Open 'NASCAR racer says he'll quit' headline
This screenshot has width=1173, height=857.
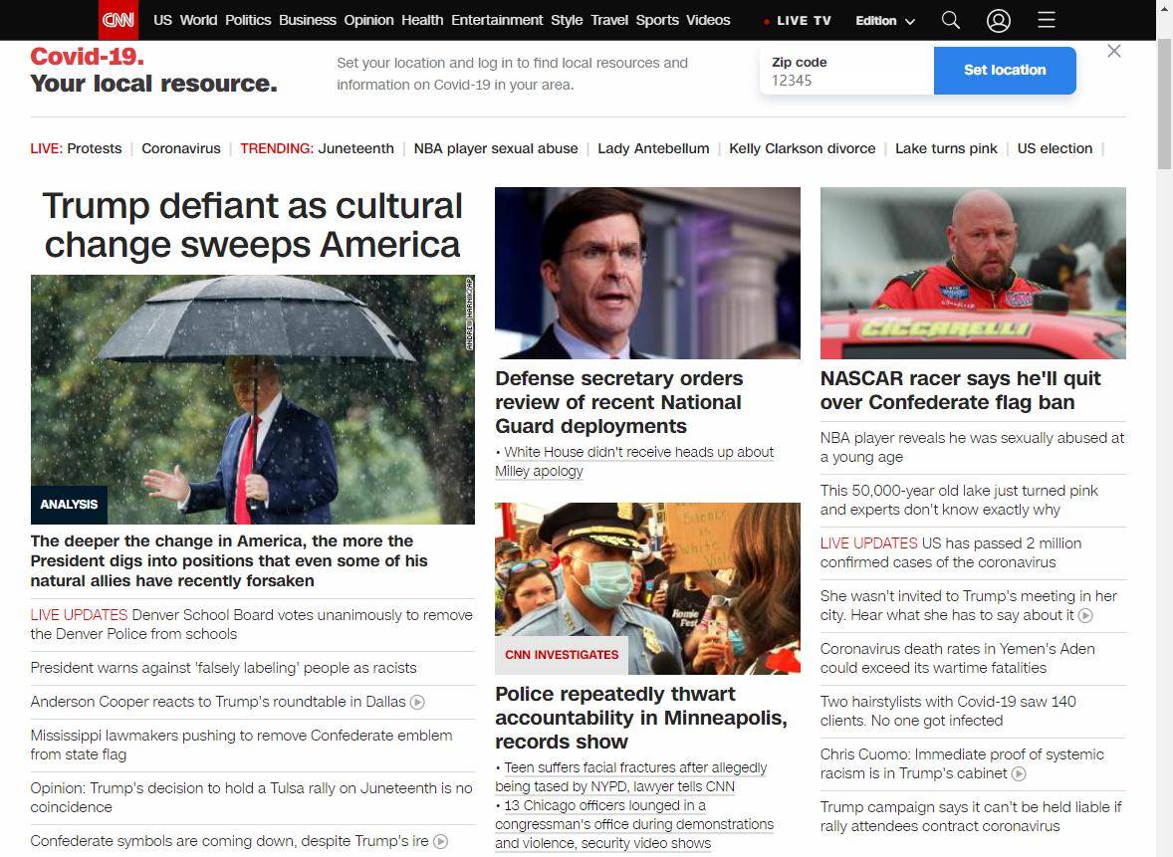[961, 390]
